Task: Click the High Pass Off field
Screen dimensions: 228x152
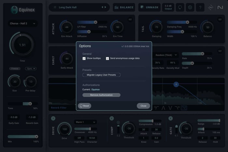Action: 79,138
